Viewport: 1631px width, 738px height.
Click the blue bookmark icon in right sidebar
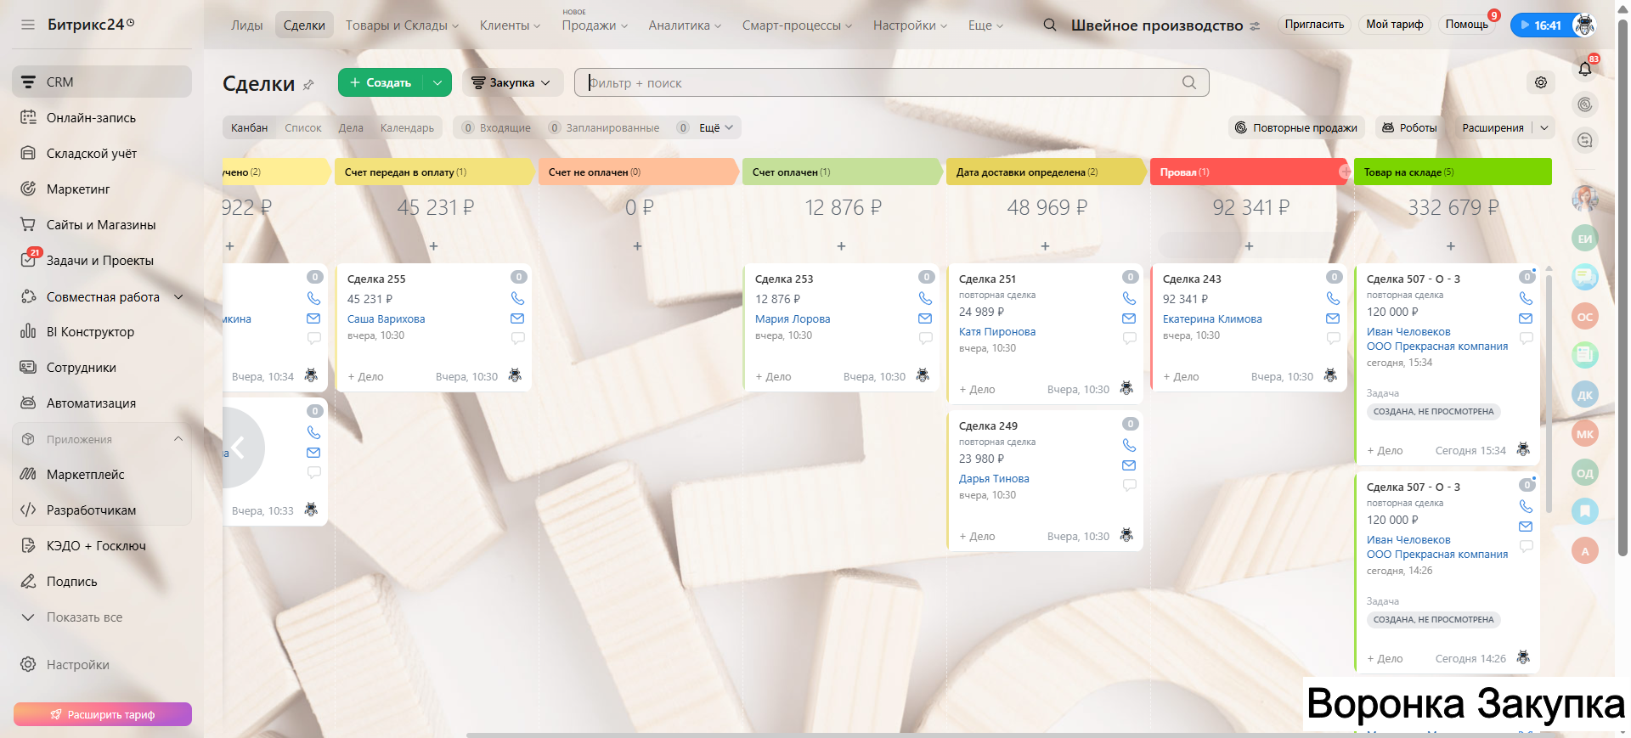[x=1585, y=511]
